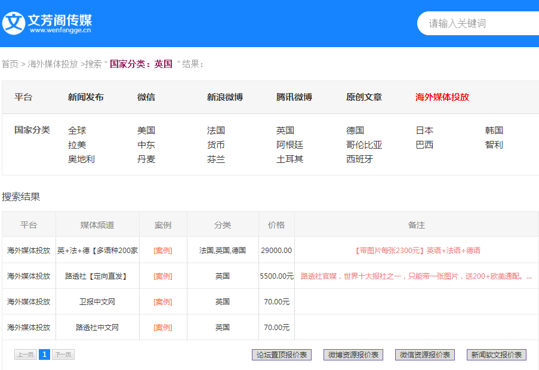Choose 哥伦比亚 country filter
This screenshot has height=370, width=539.
(364, 144)
